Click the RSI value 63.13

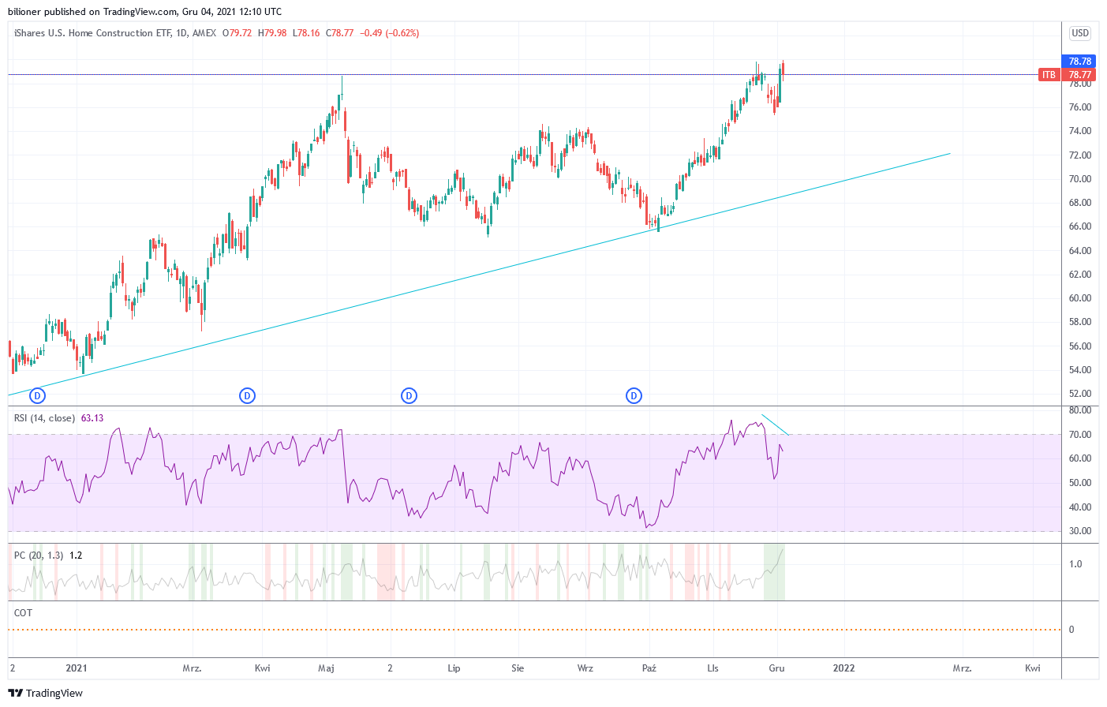tap(92, 418)
